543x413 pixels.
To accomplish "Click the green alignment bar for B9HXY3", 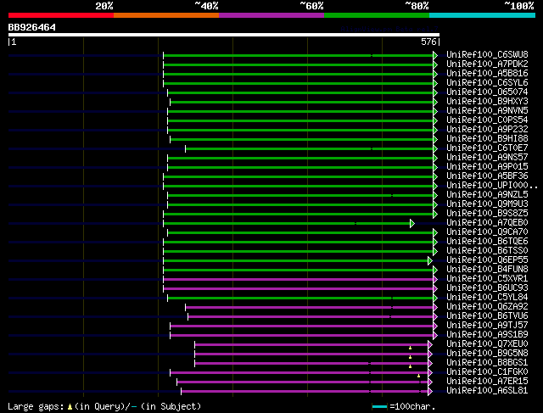I will (x=302, y=102).
